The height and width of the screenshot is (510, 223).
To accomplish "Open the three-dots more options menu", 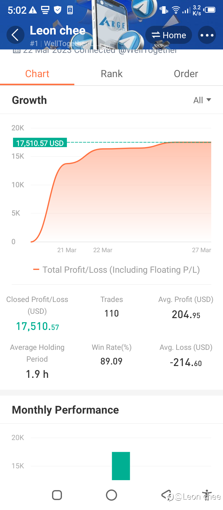I will (207, 35).
